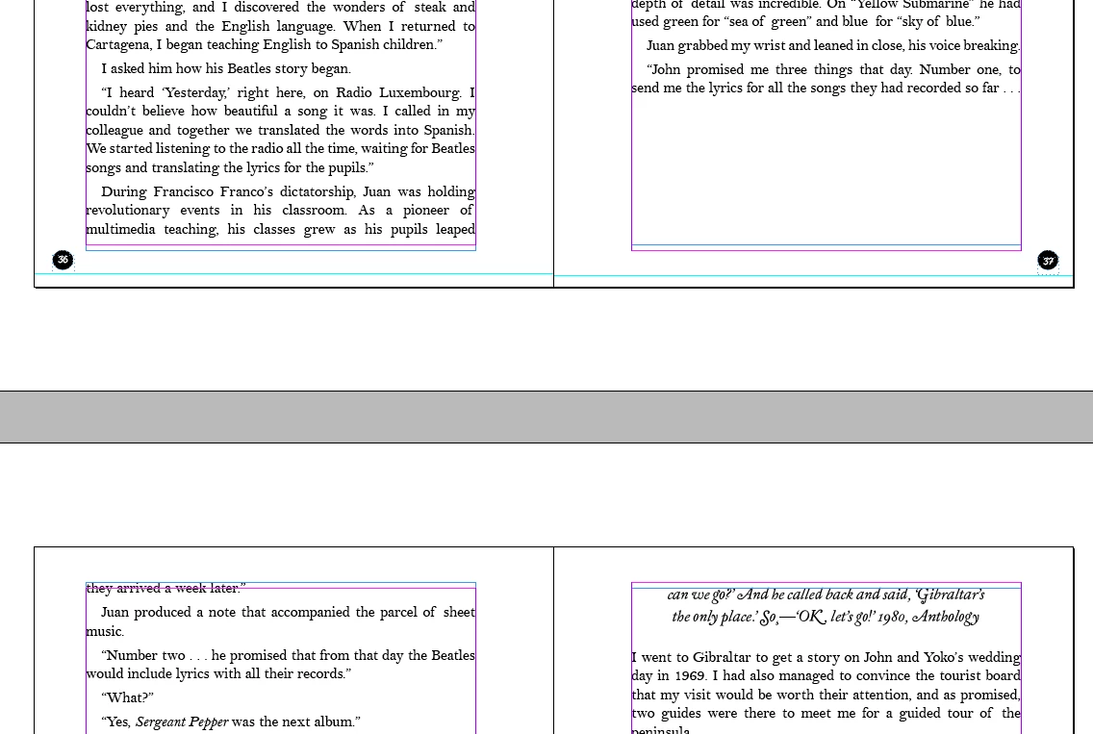Screen dimensions: 1093x734
Task: Click the line starting "We started listening to the radio"
Action: (x=280, y=148)
